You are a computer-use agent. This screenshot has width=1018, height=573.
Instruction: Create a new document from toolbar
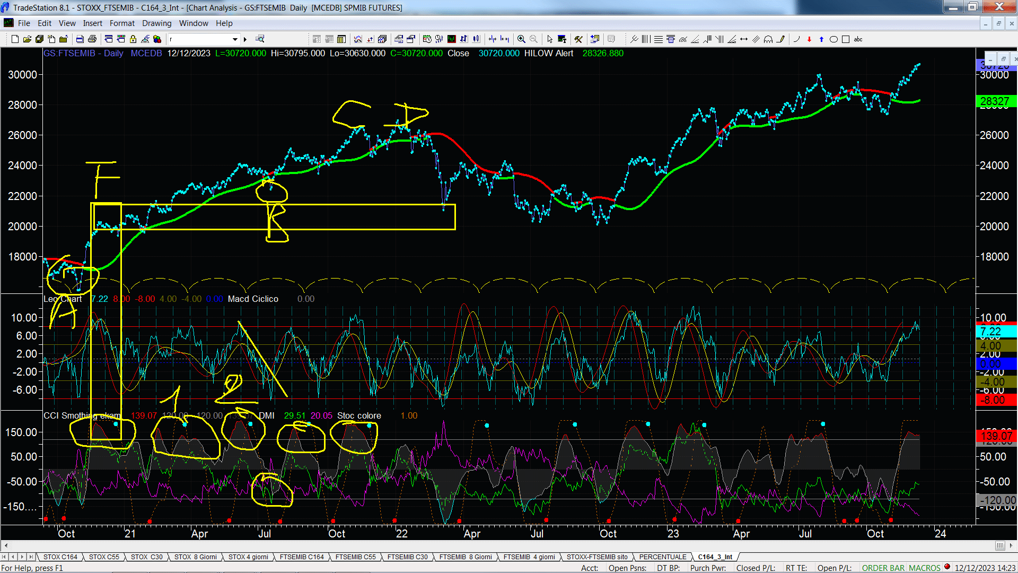[x=15, y=39]
